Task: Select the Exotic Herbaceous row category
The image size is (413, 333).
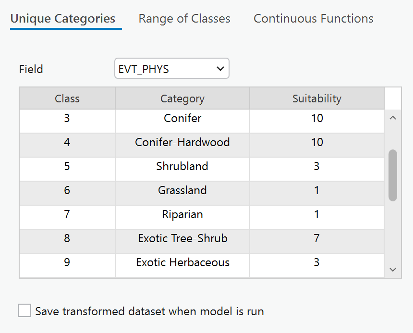Action: click(182, 262)
